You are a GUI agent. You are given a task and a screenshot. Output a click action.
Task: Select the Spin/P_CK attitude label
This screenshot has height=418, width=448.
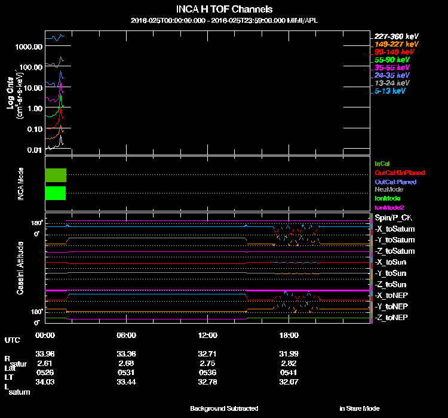392,219
